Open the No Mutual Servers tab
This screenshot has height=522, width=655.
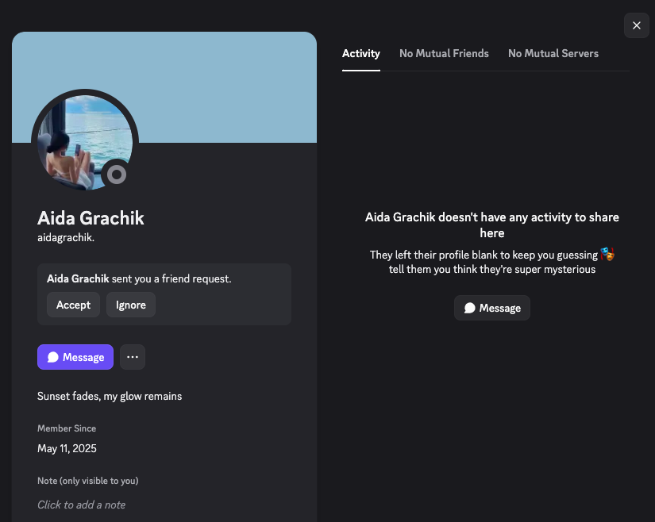point(553,53)
